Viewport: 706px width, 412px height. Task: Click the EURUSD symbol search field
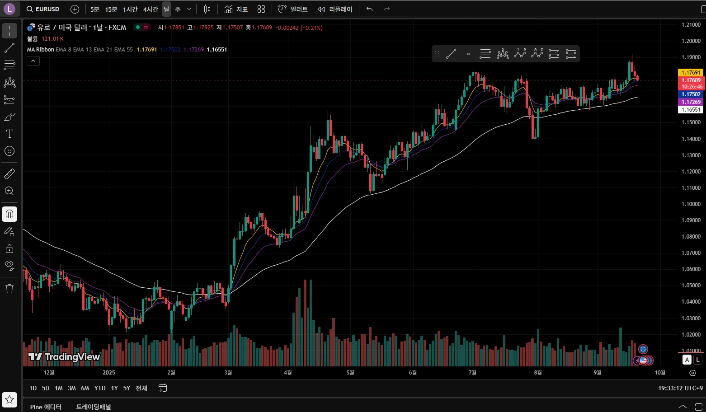(43, 9)
